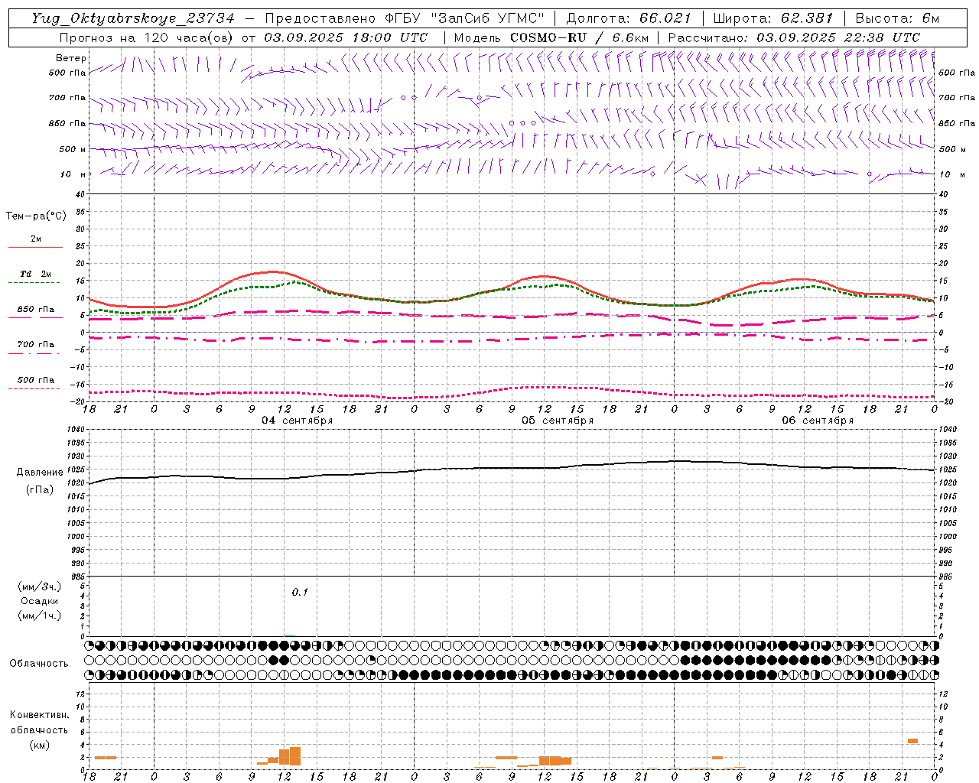
Task: Click the station name Yug_Oktyabrskoye_23734
Action: [134, 18]
